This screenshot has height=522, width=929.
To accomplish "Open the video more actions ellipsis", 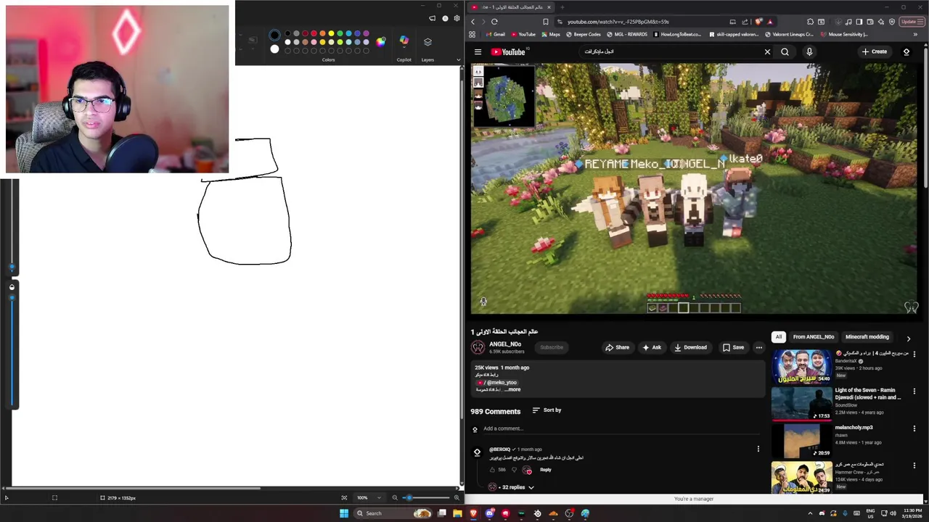I will (759, 347).
